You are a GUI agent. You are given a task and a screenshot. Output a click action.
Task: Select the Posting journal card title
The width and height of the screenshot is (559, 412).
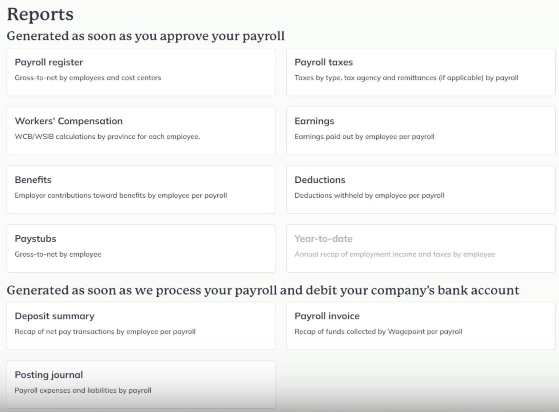click(x=48, y=375)
